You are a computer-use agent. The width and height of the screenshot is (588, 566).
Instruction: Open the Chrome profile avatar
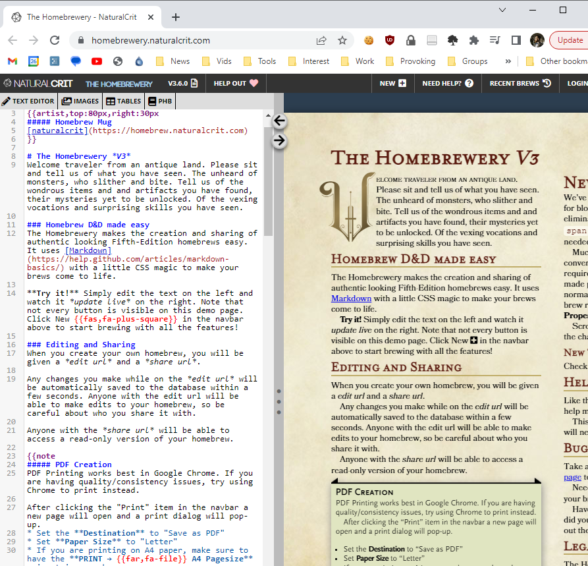click(537, 40)
